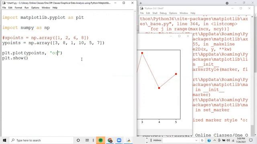This screenshot has width=257, height=144.
Task: Open the Format menu in chart1.py editor
Action: pyautogui.click(x=18, y=8)
